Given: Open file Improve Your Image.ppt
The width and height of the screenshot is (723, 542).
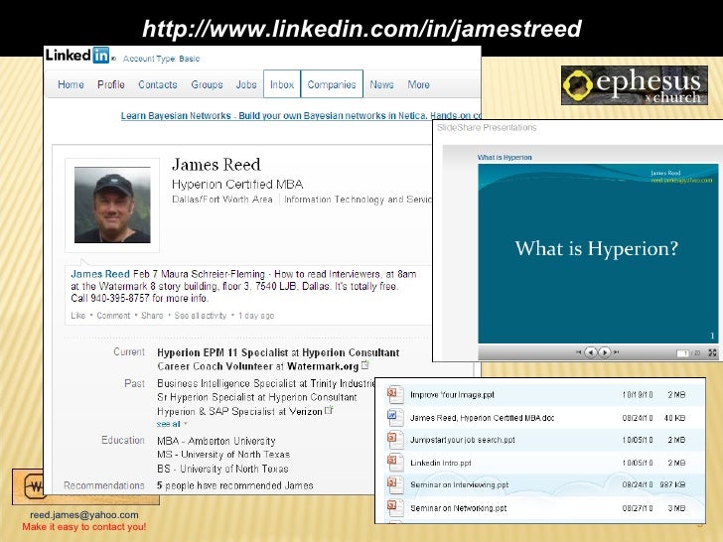Looking at the screenshot, I should [452, 395].
